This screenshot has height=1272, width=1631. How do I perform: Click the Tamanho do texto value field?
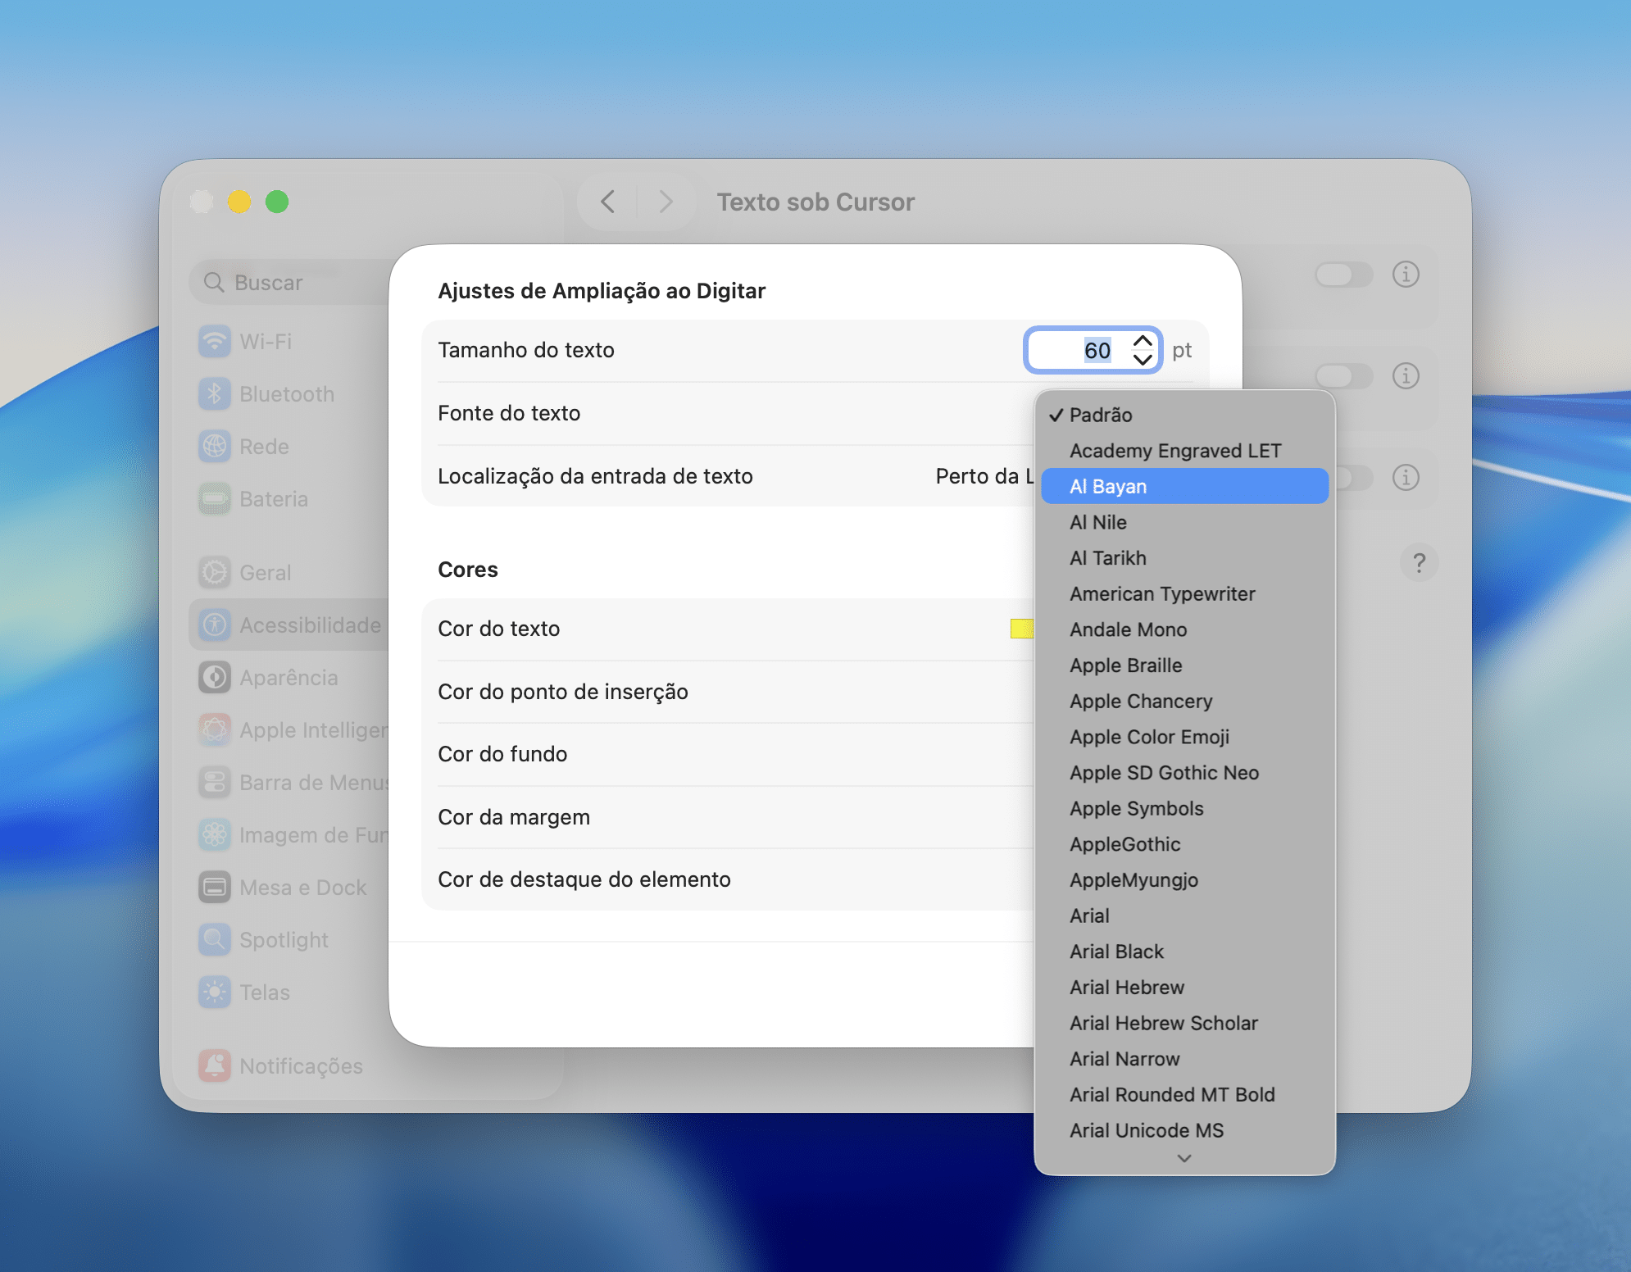(x=1093, y=350)
